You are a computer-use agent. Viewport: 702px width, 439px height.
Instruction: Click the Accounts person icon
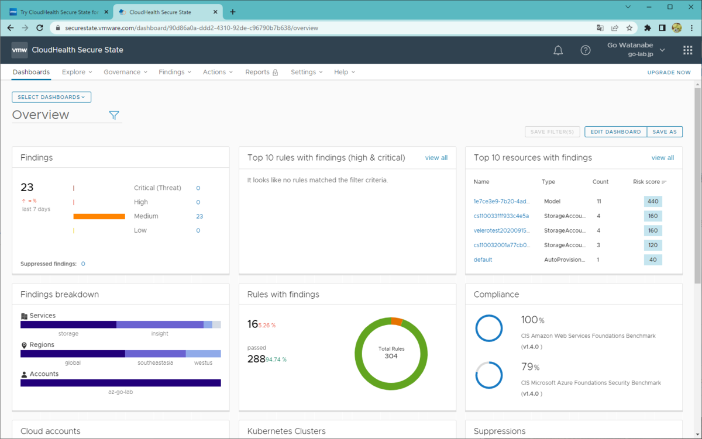[24, 374]
